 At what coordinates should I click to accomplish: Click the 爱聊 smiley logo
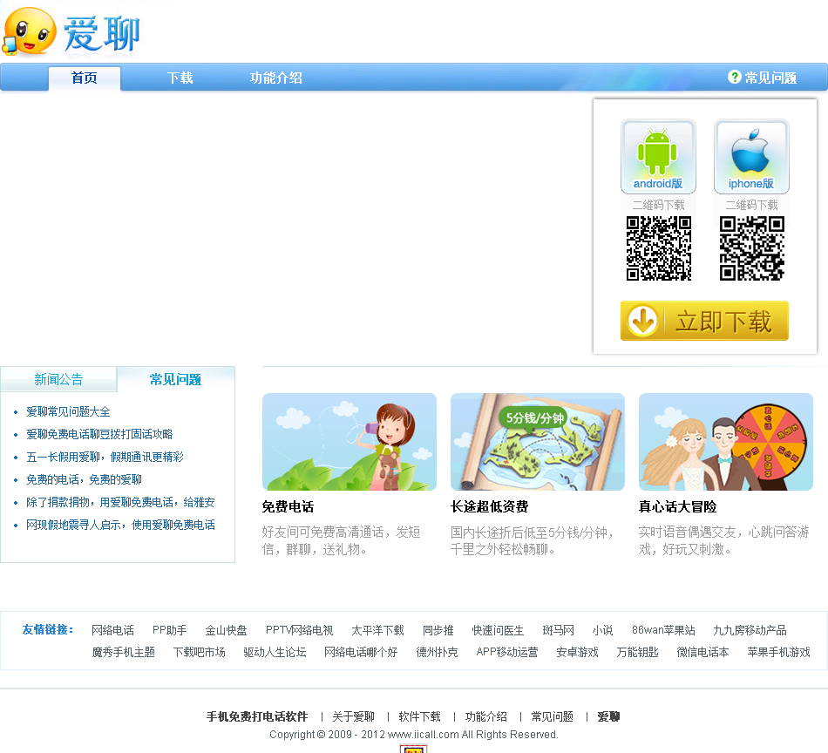click(71, 31)
